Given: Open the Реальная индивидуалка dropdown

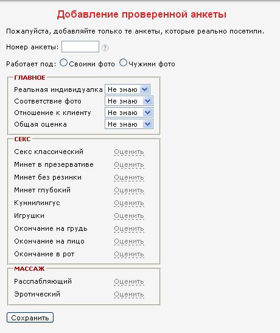Looking at the screenshot, I should (127, 89).
